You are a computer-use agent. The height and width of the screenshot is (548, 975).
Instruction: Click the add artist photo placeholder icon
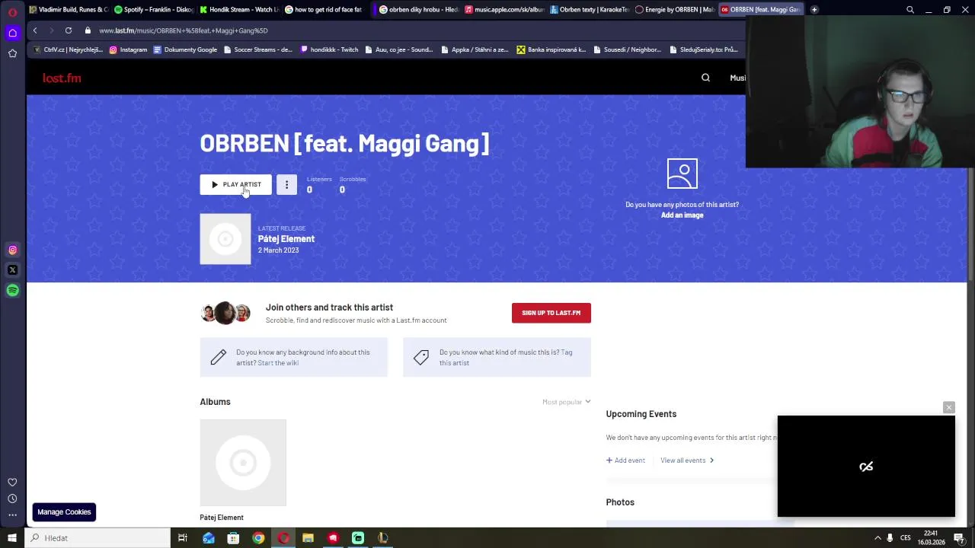pyautogui.click(x=682, y=174)
